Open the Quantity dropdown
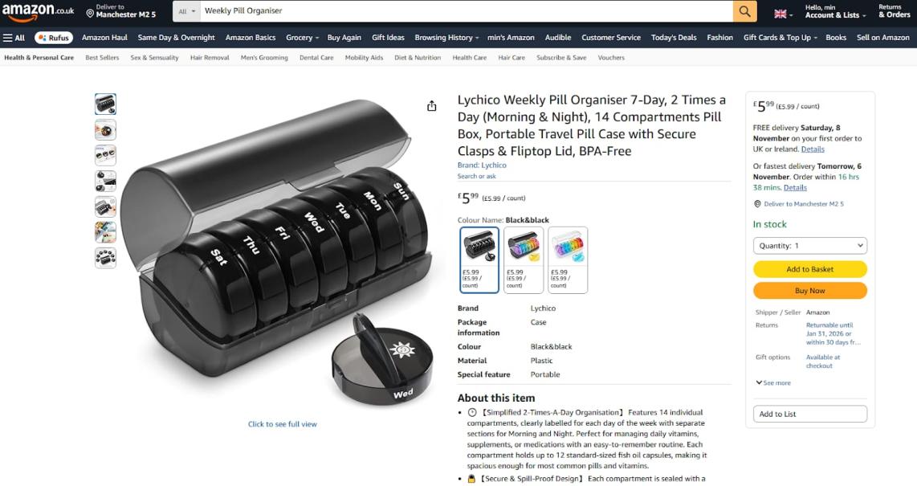 click(810, 246)
